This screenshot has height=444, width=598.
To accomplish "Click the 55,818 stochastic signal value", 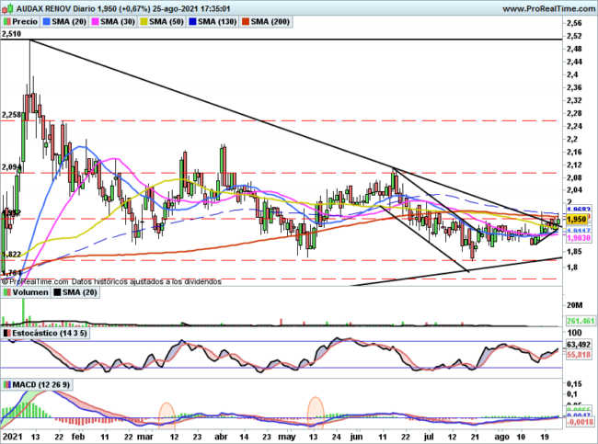I will point(579,355).
